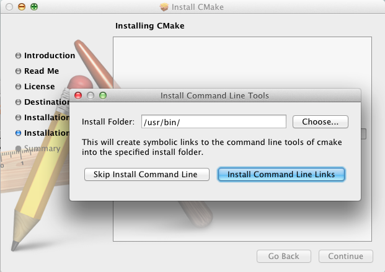Click the bullet icon beside Read Me

click(18, 71)
